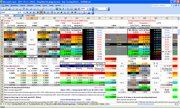Viewport: 180px width, 108px height.
Task: Click the Insert Function fx icon
Action: (x=23, y=16)
